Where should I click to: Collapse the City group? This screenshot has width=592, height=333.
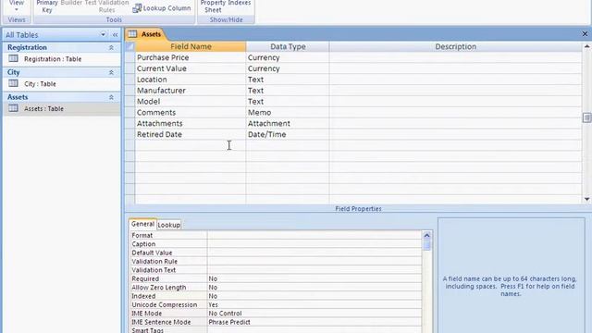(x=111, y=72)
